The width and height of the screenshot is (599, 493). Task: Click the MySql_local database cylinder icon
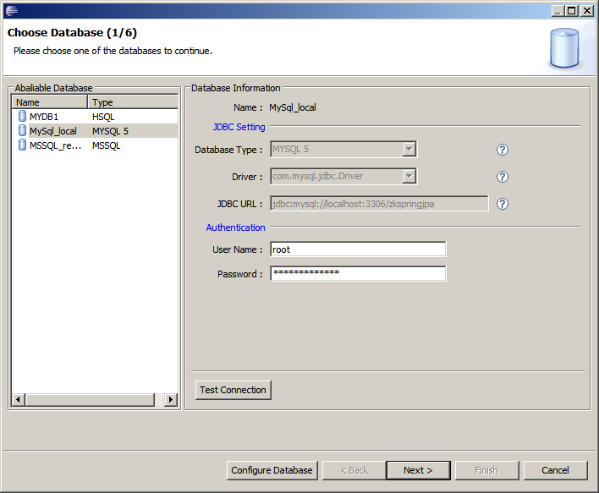(22, 130)
